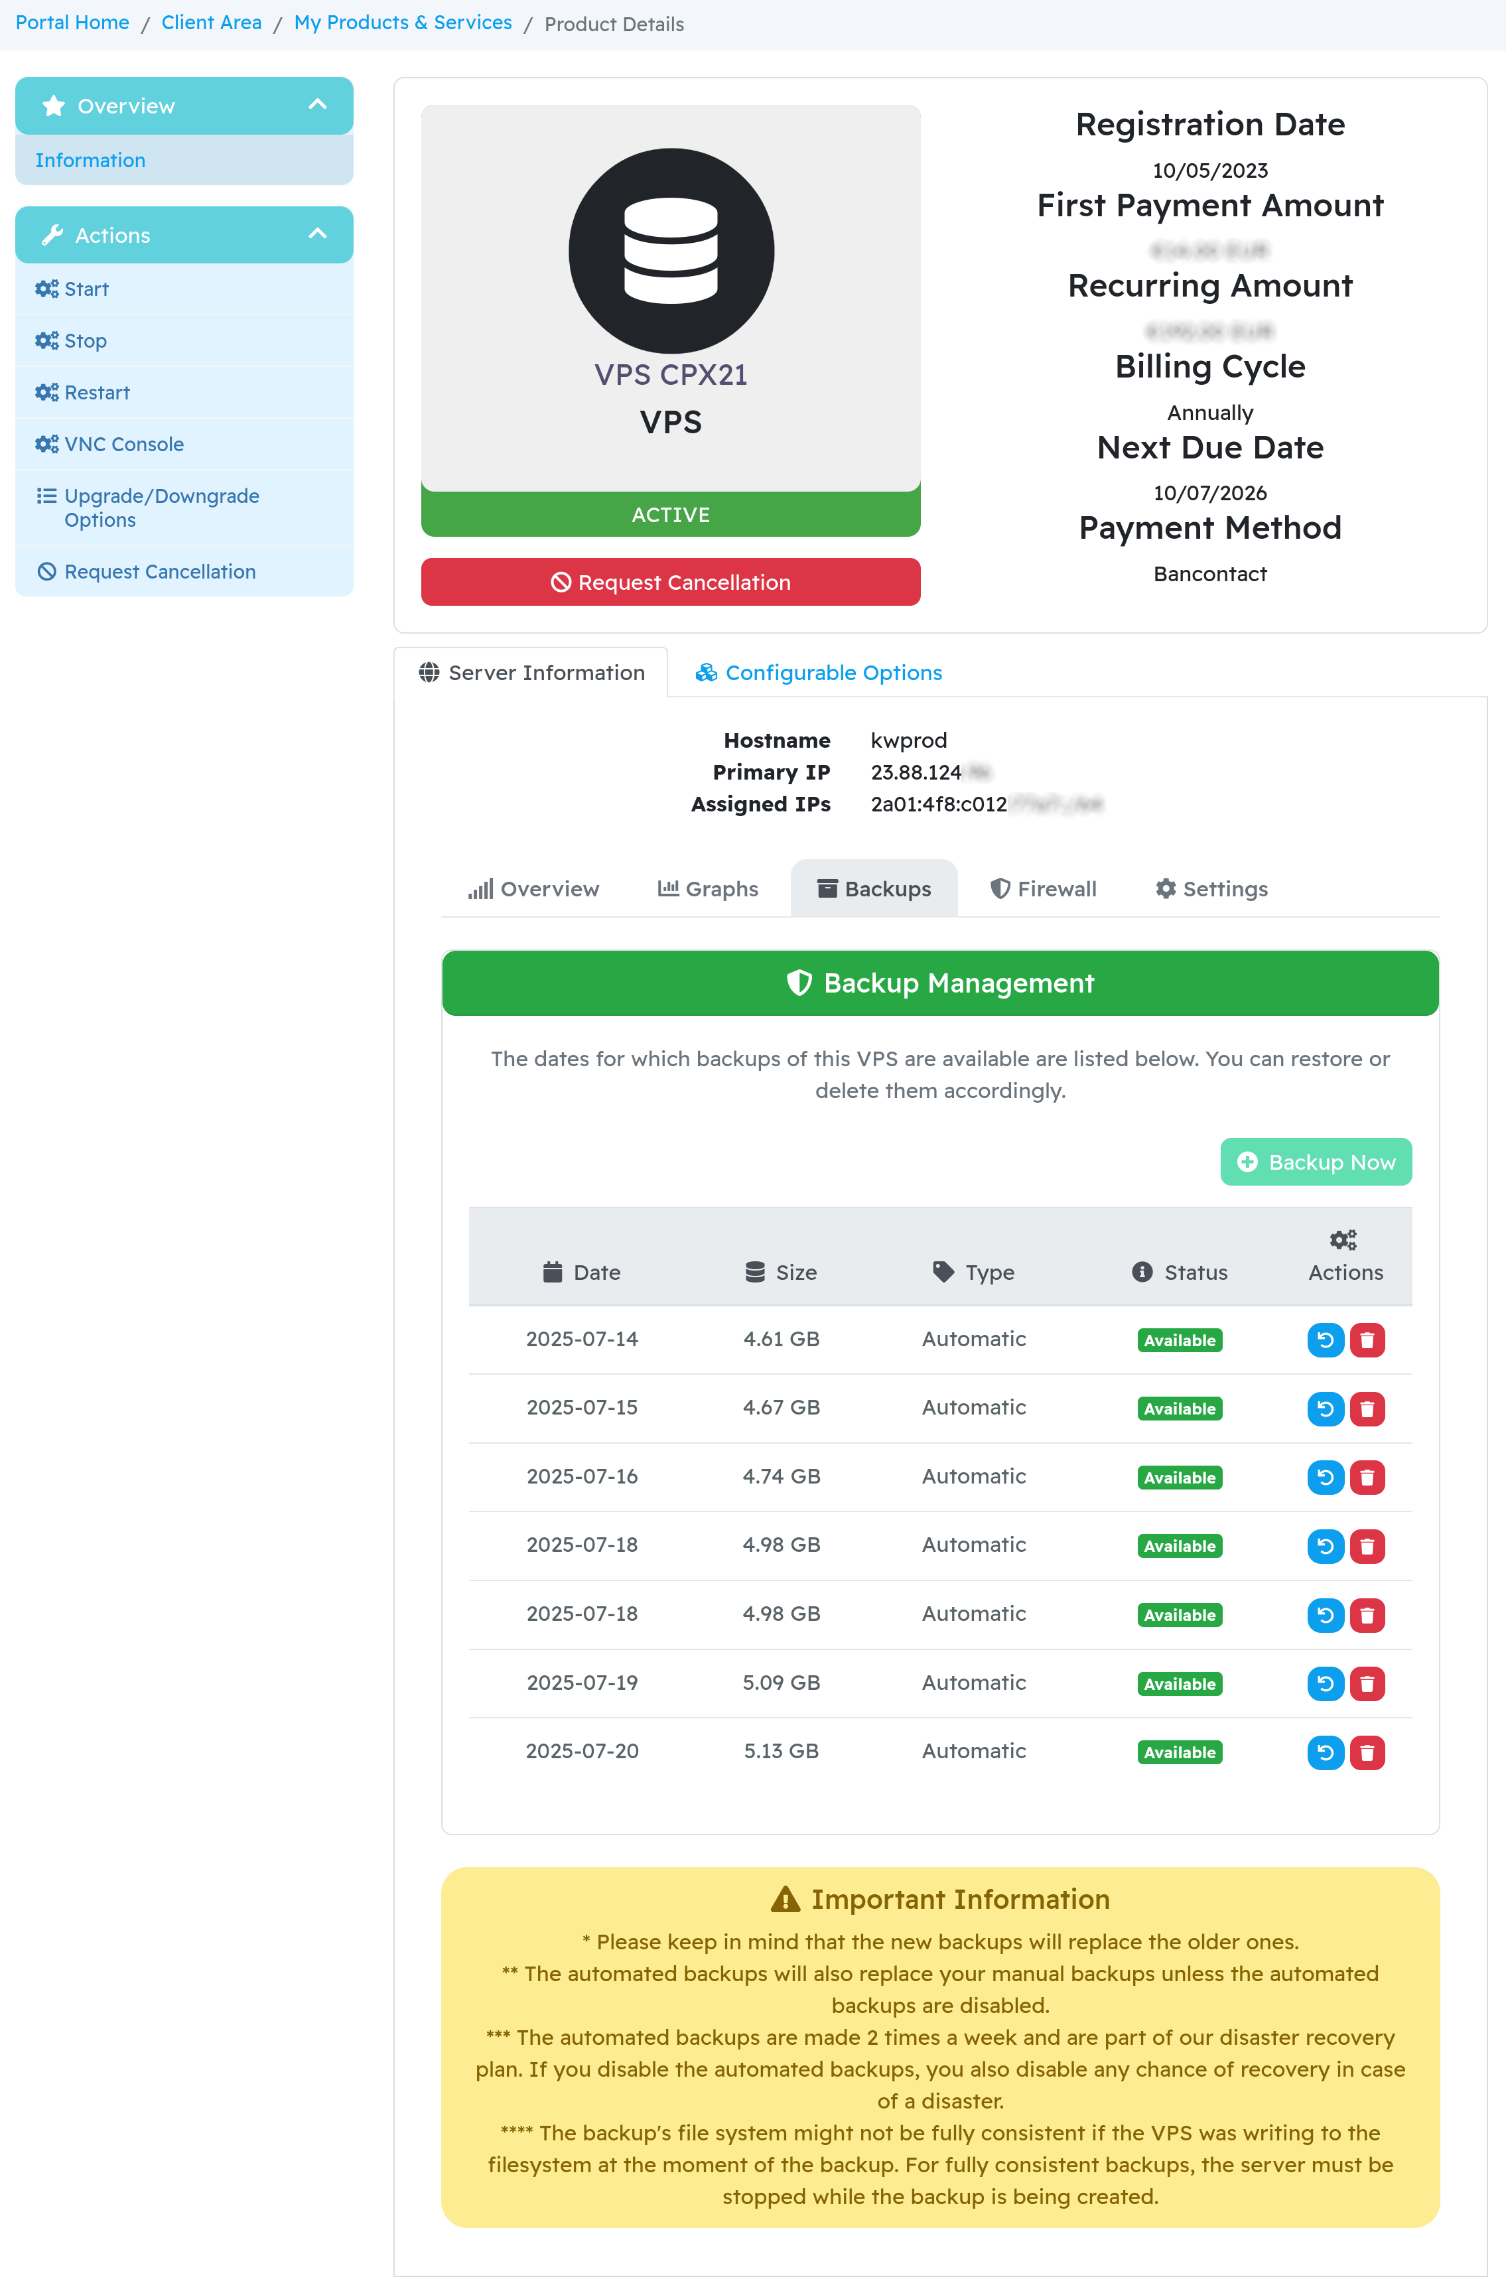1506x2289 pixels.
Task: Click the ACTIVE status bar
Action: click(670, 515)
